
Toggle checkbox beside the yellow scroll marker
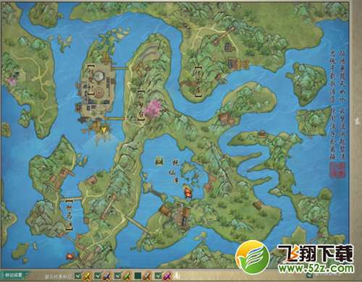coord(77,275)
